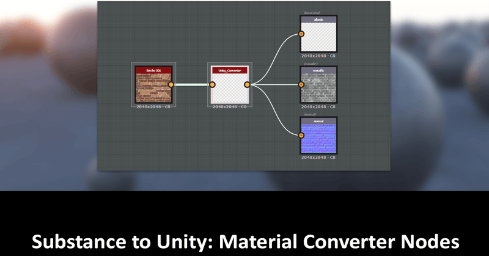
Task: Click the albedo node input connector
Action: [x=301, y=34]
